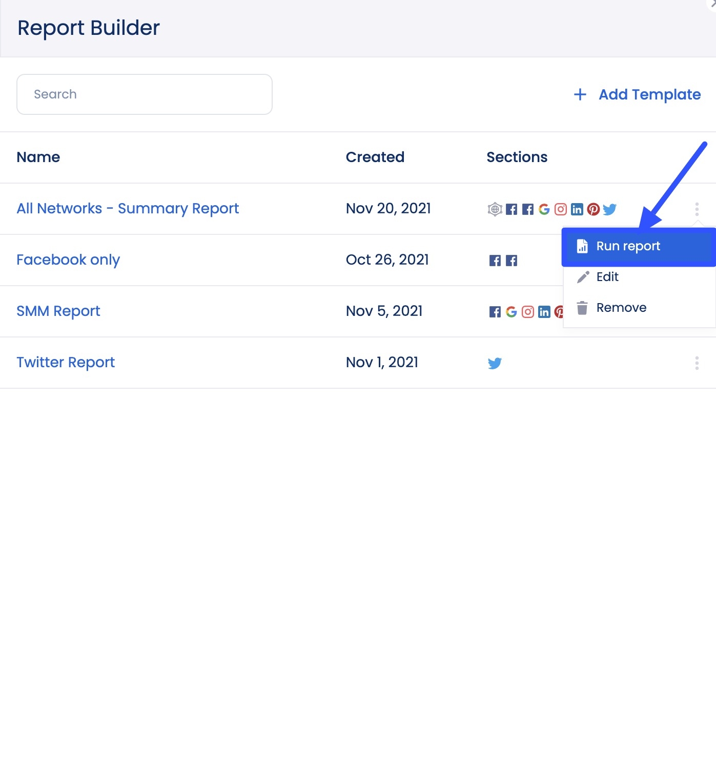This screenshot has height=777, width=716.
Task: Click the Instagram icon for All Networks Summary Report
Action: click(x=560, y=209)
